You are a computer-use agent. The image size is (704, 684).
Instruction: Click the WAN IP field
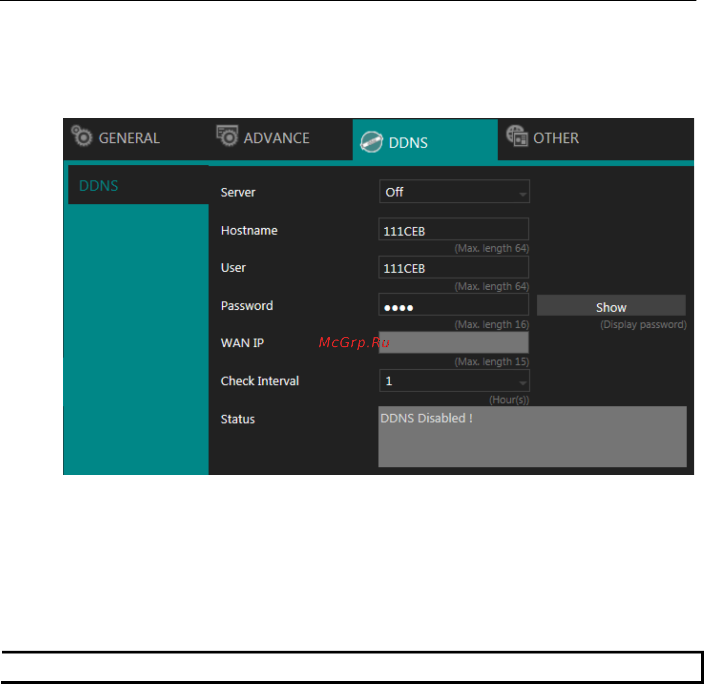pyautogui.click(x=454, y=342)
